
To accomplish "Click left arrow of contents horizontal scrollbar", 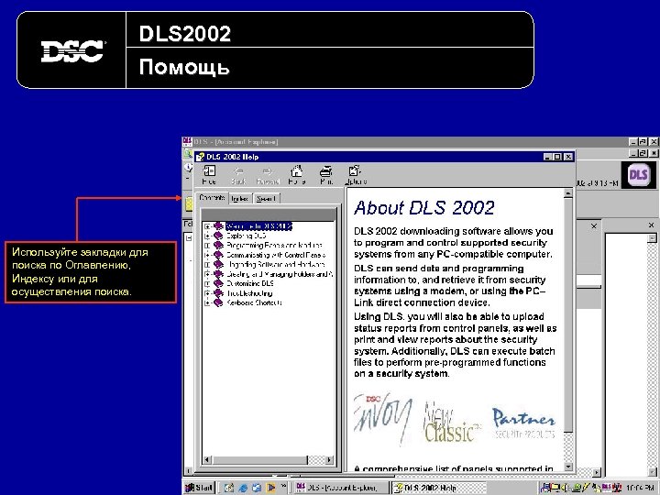I will 207,460.
